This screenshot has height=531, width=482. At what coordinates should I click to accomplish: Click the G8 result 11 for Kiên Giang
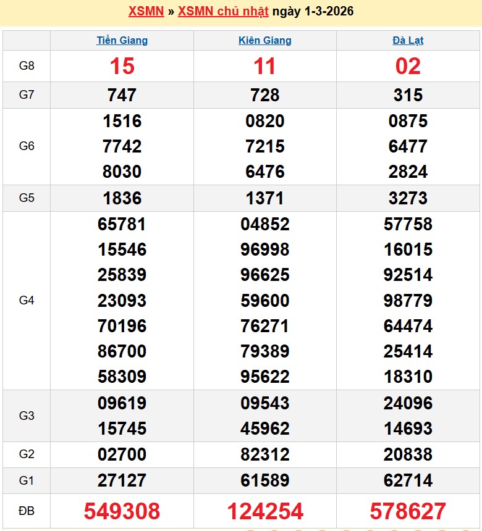coord(264,66)
